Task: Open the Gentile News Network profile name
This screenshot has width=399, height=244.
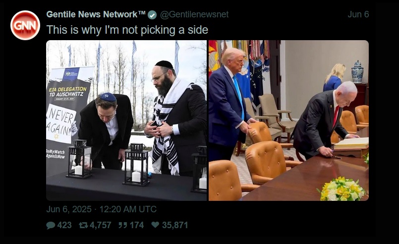Action: [96, 14]
